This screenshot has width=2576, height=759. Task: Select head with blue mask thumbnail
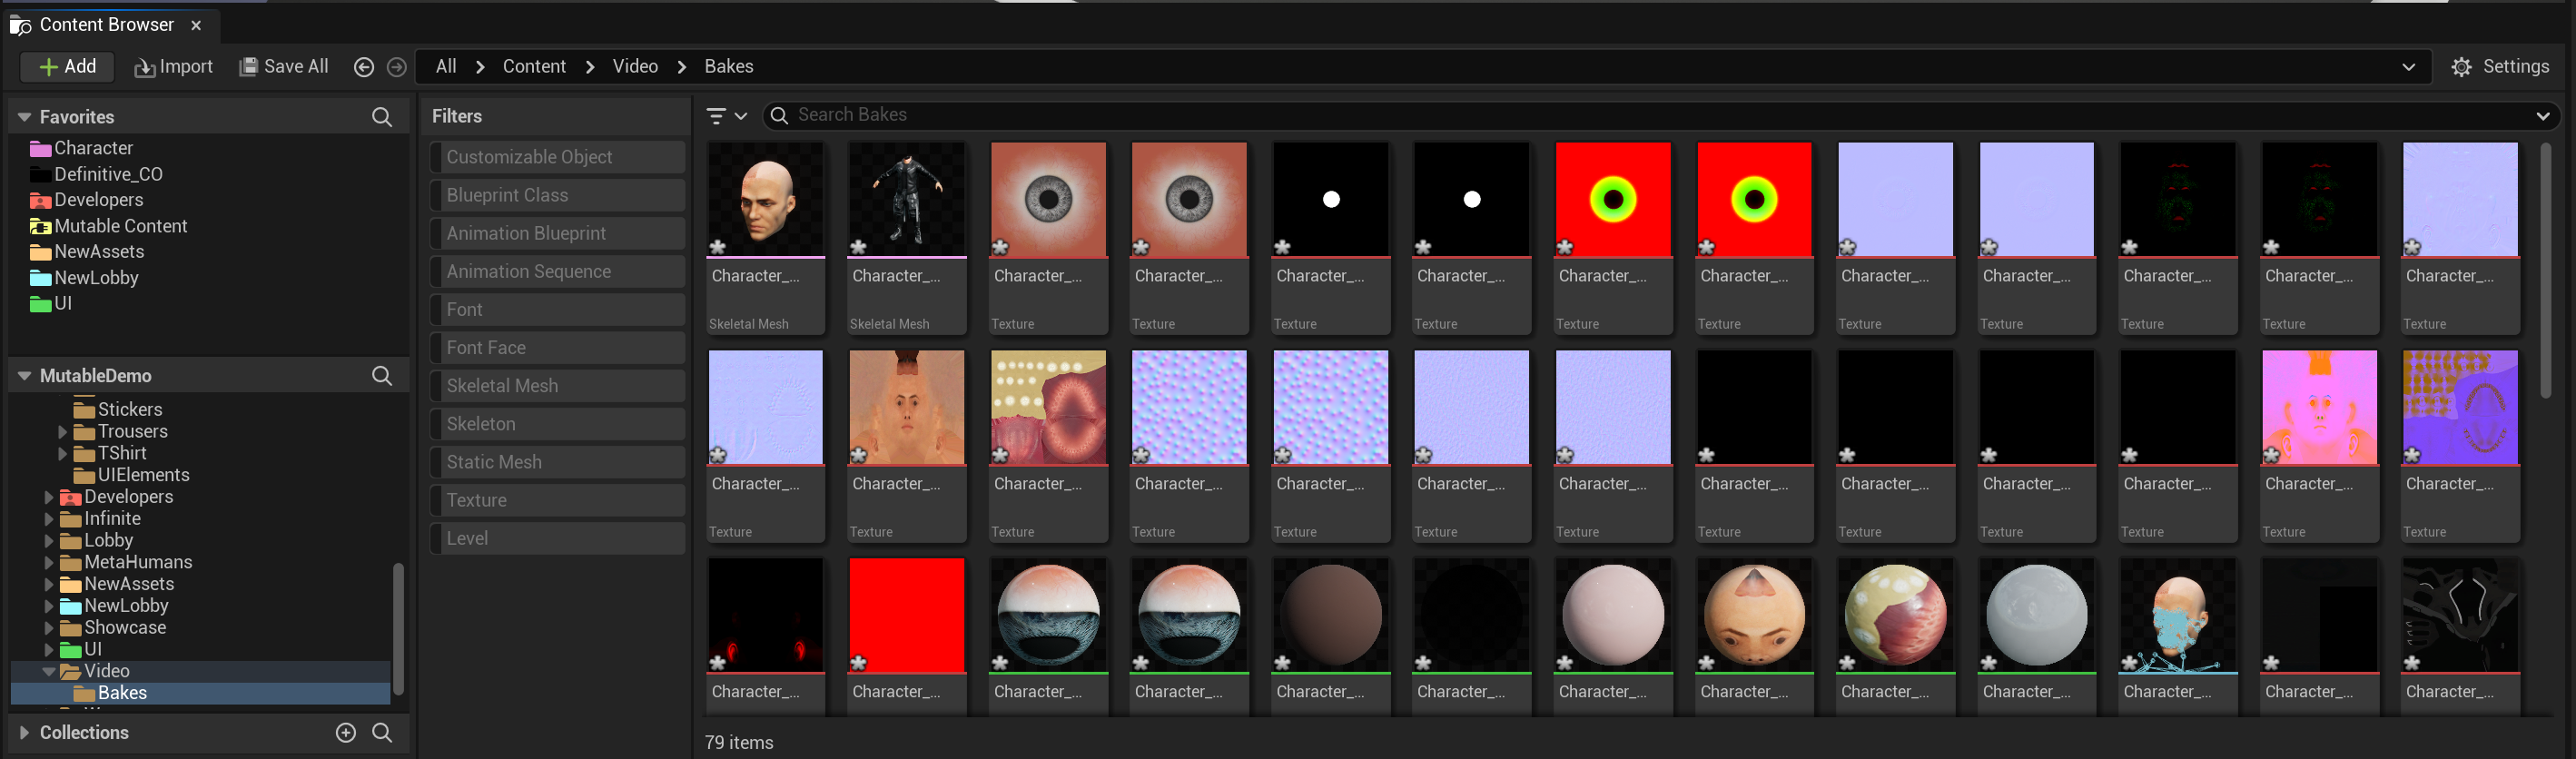(x=2178, y=615)
